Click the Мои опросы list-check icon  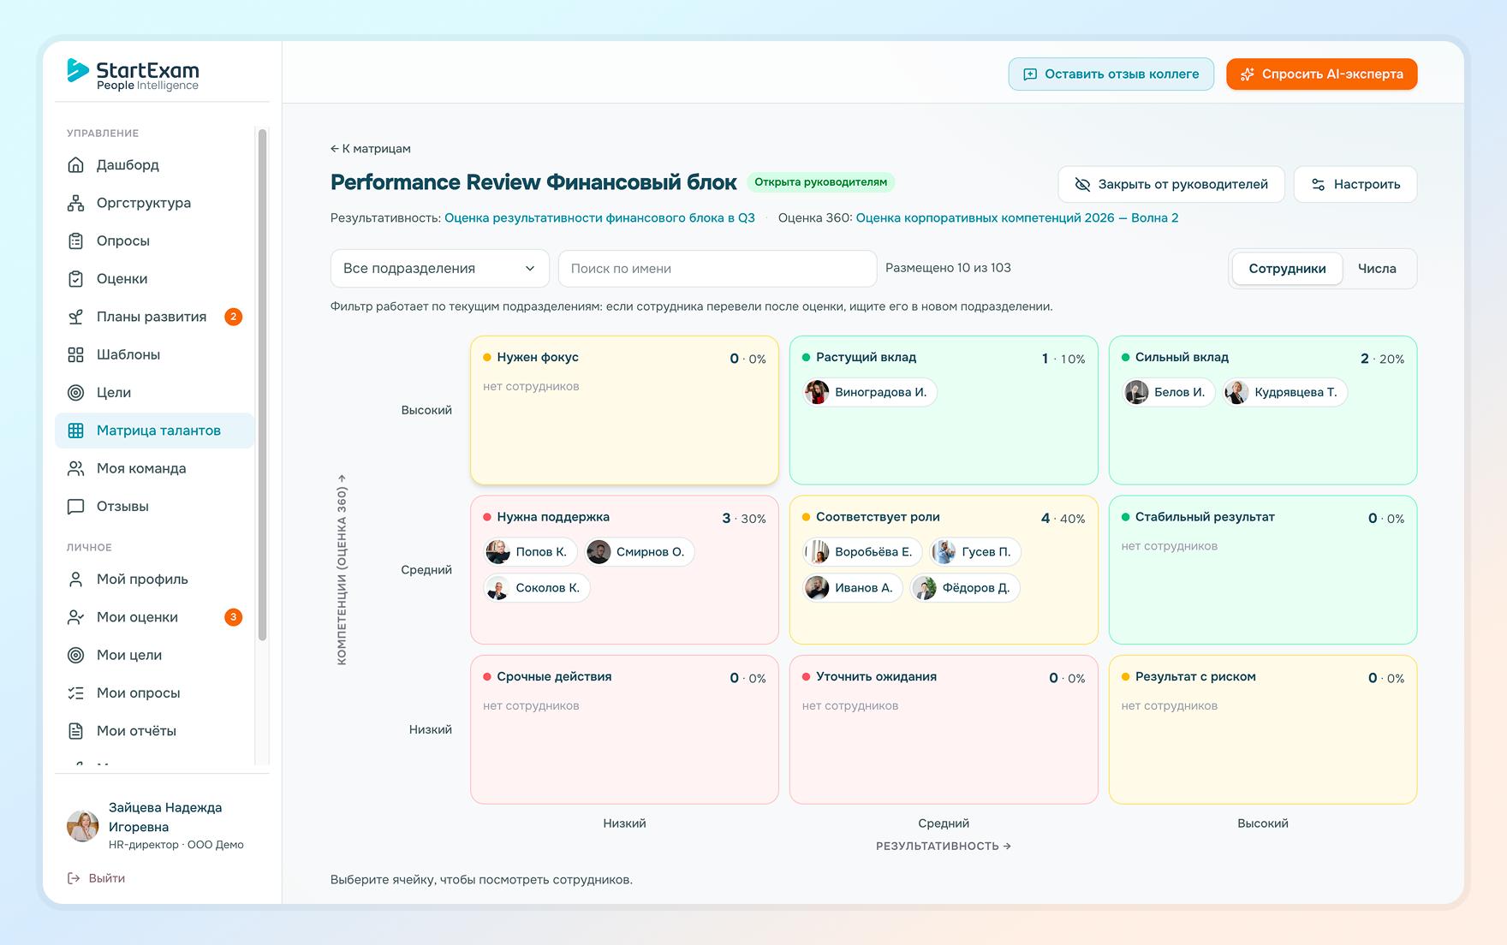[76, 693]
